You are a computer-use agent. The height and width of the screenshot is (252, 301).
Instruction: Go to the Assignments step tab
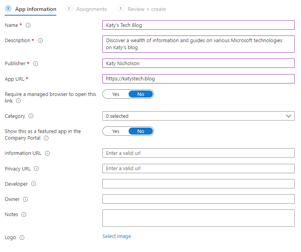coord(91,9)
